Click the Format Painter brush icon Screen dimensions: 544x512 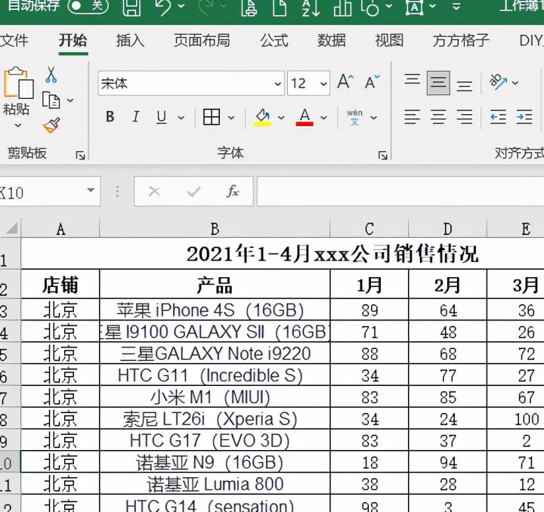pos(51,125)
